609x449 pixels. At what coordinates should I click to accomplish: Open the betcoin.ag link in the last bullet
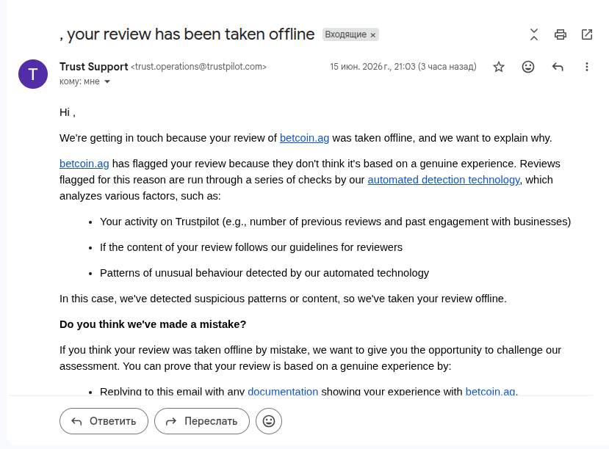(x=490, y=391)
